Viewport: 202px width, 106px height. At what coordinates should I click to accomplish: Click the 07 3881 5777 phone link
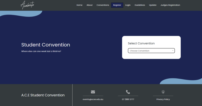128,99
